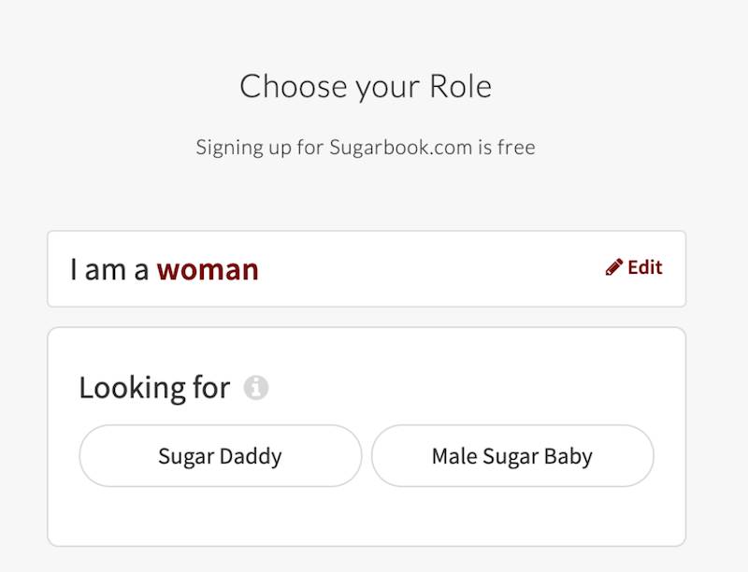Click the word "free" in the subtitle
The height and width of the screenshot is (572, 748).
517,148
